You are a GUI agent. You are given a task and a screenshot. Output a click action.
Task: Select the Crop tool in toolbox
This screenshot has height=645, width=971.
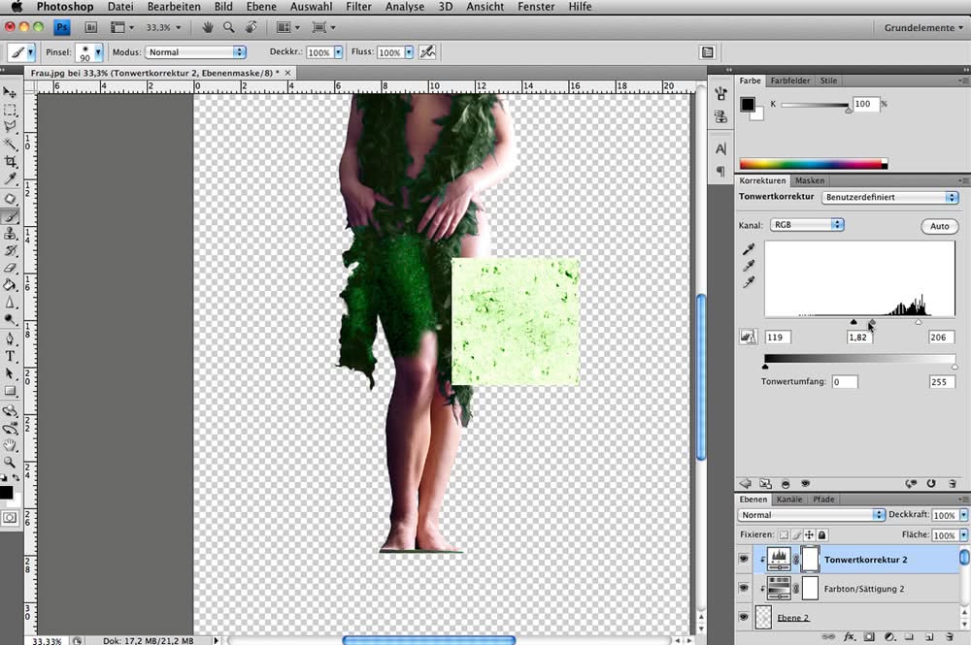[x=10, y=161]
